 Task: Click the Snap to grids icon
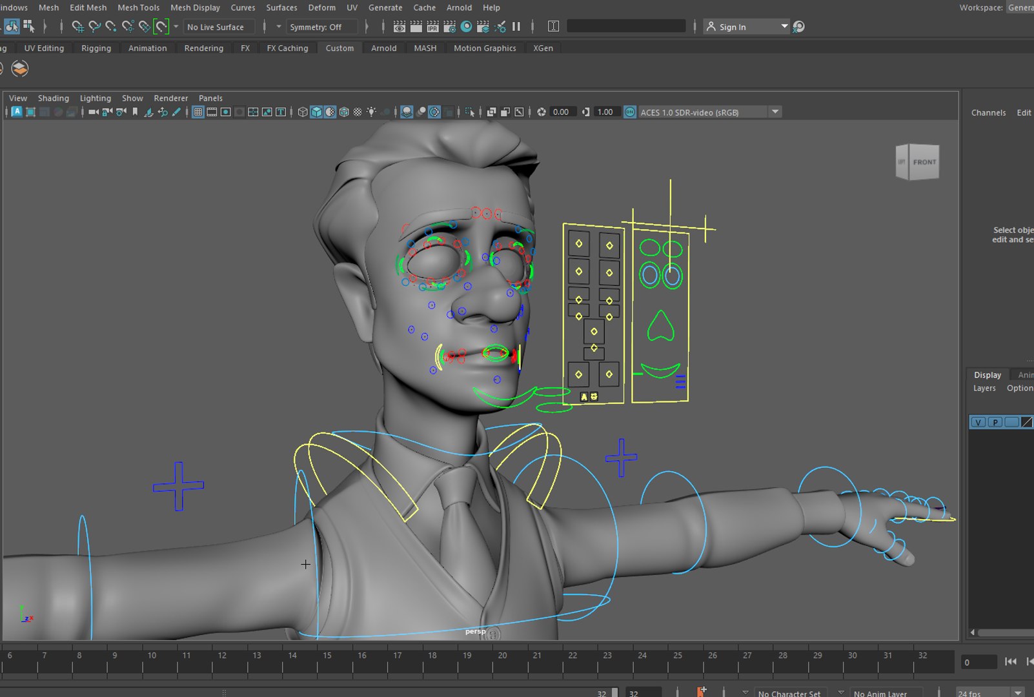77,26
